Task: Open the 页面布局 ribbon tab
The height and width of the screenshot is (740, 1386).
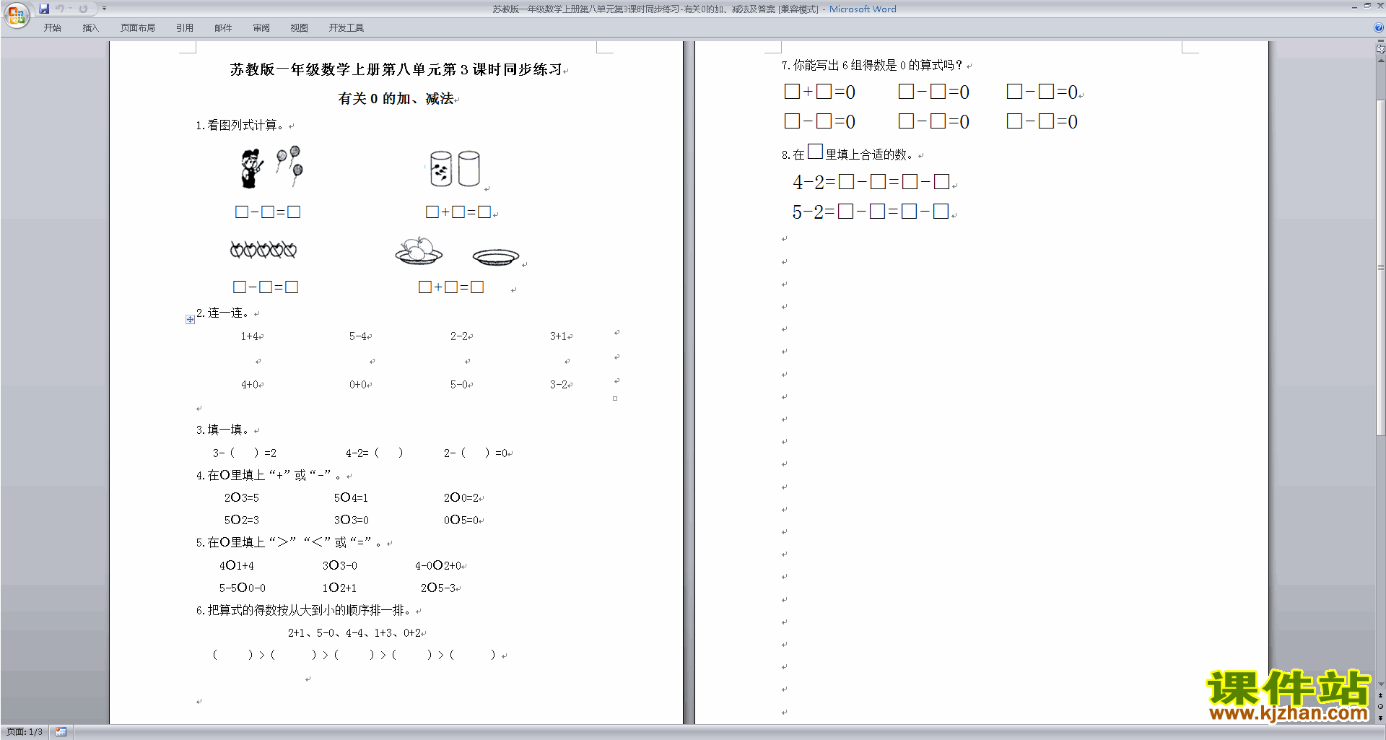Action: point(137,27)
